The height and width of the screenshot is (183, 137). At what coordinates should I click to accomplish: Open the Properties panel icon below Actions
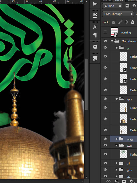click(x=95, y=15)
